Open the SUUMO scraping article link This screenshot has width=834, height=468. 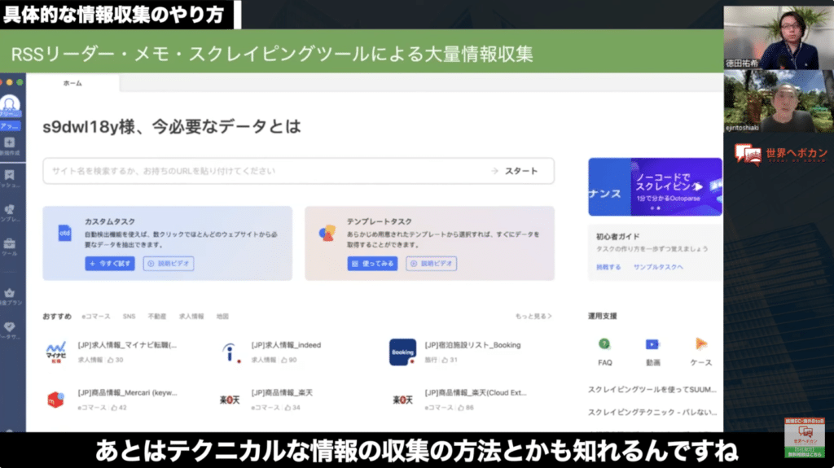tap(652, 390)
